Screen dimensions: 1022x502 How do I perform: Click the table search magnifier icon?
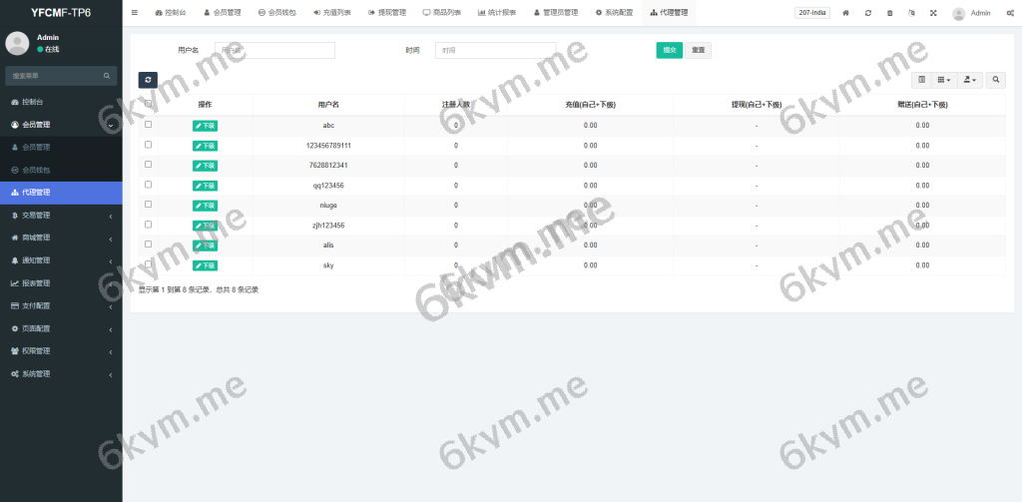pyautogui.click(x=996, y=80)
